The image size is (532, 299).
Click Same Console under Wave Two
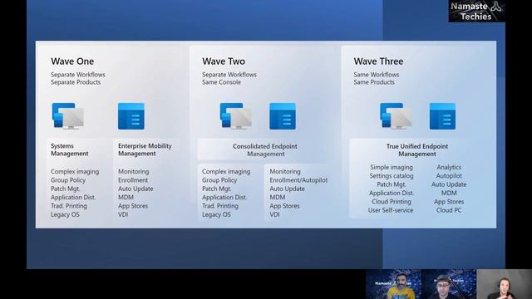coord(222,82)
